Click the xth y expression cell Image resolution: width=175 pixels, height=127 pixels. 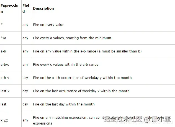coord(5,78)
